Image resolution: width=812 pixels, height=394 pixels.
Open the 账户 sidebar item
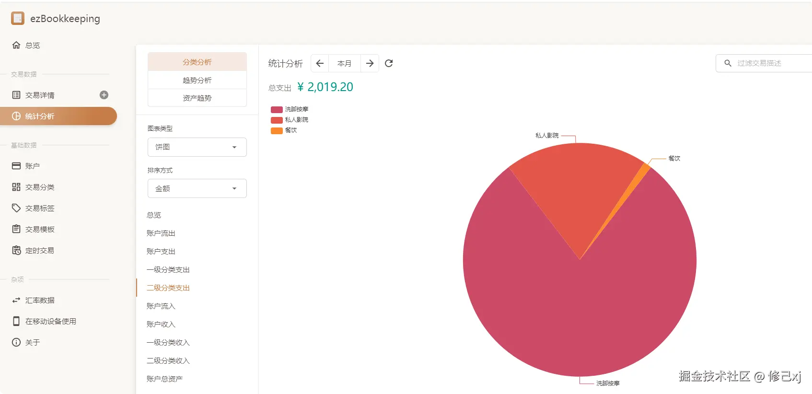[58, 166]
